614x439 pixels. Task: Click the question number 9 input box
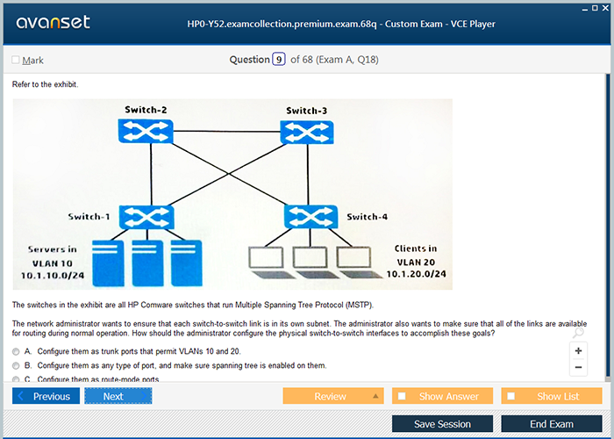click(279, 60)
